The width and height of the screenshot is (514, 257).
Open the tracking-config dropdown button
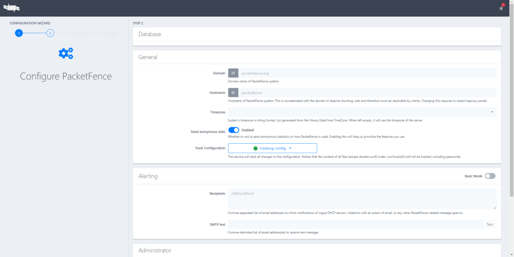[273, 148]
